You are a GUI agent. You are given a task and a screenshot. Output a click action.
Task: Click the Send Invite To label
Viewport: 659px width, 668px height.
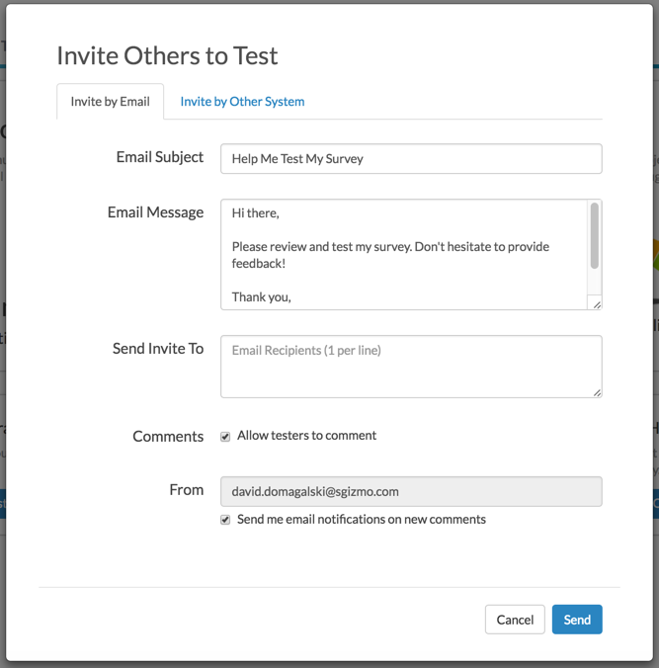(158, 349)
